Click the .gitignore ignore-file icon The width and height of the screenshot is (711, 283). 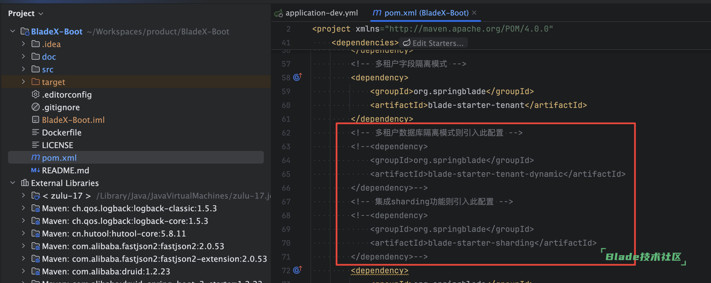pos(36,107)
